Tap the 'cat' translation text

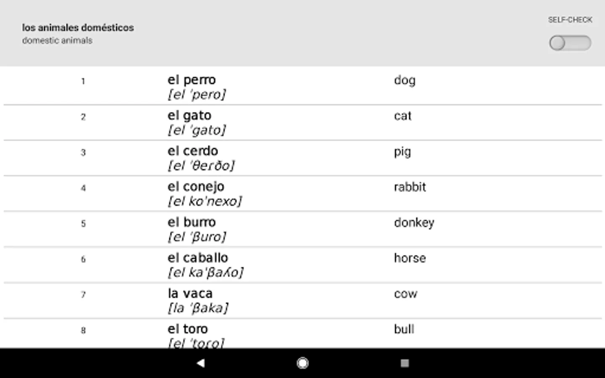click(x=402, y=116)
